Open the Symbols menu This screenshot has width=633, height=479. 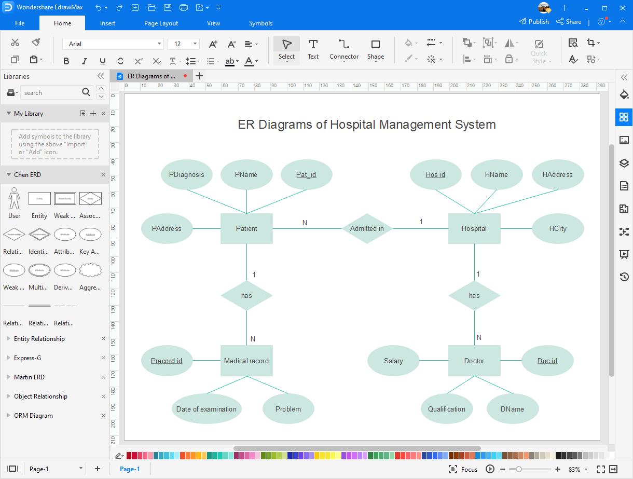pos(260,23)
